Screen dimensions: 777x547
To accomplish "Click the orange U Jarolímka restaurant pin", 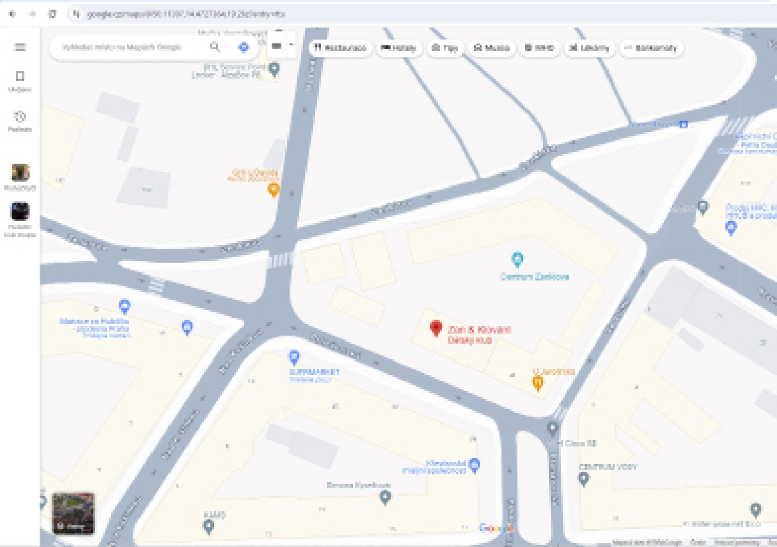I will pyautogui.click(x=538, y=383).
